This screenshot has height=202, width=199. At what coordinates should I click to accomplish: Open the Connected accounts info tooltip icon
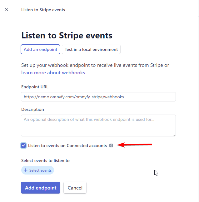(x=111, y=145)
